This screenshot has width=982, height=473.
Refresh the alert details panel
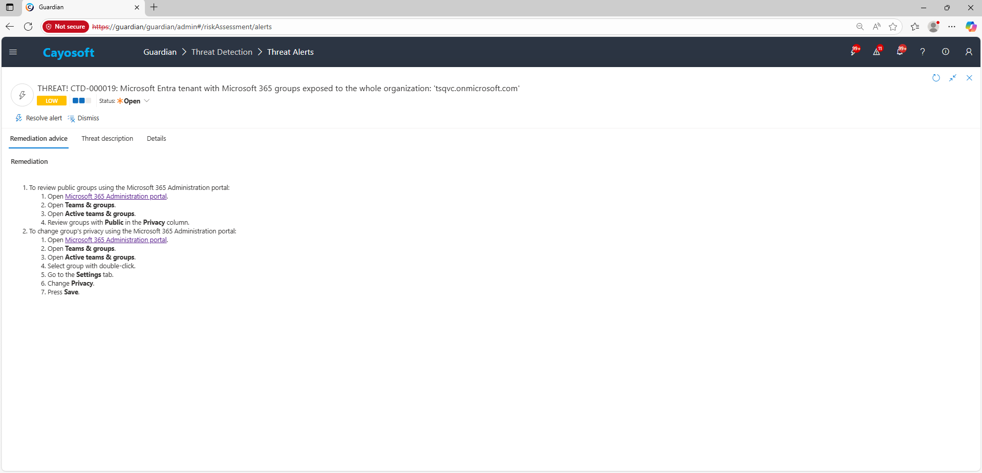pyautogui.click(x=936, y=78)
